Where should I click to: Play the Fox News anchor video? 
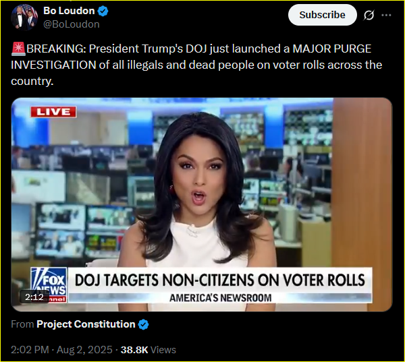tap(202, 204)
